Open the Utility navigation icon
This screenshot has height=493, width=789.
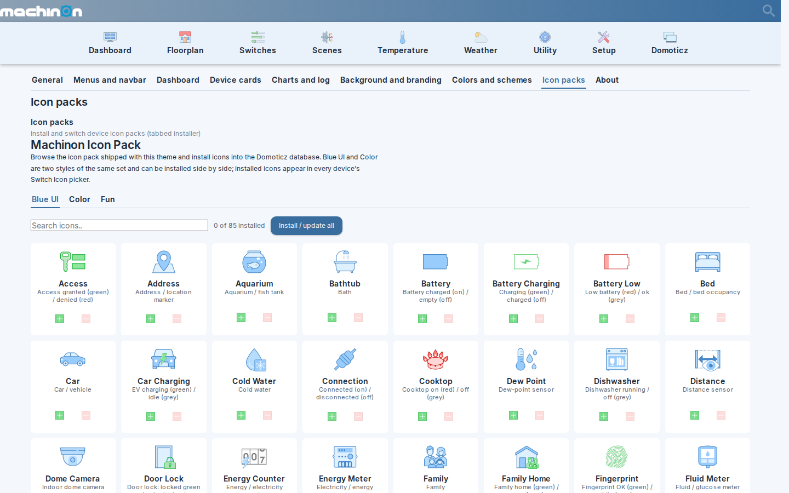545,37
